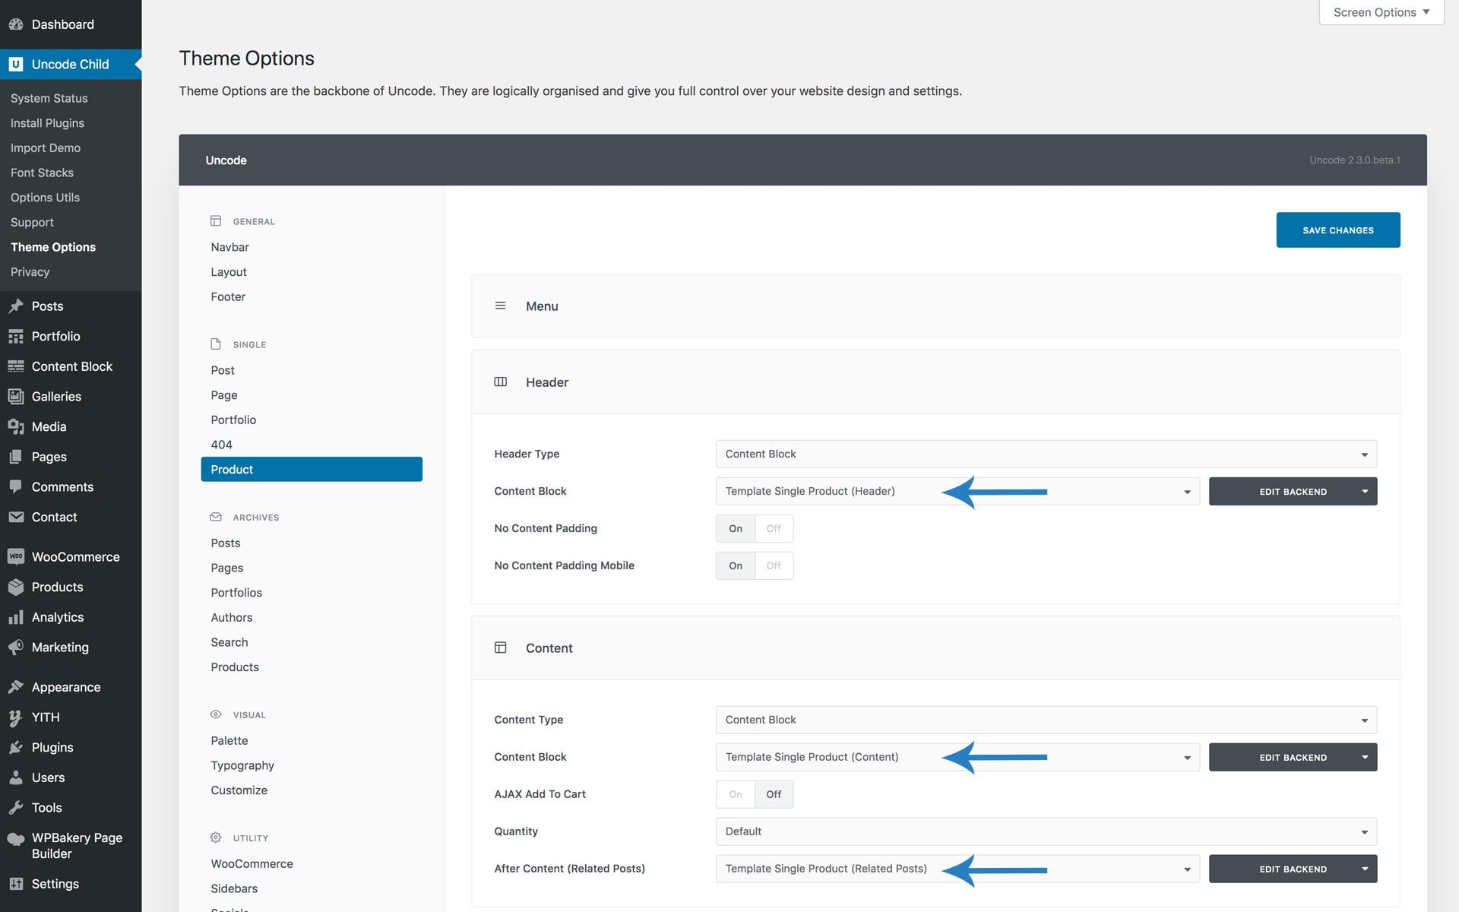Select Typography in Visual section

[242, 765]
